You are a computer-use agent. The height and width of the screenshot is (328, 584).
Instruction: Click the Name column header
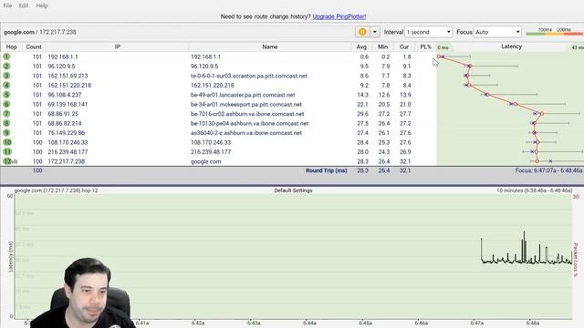270,46
